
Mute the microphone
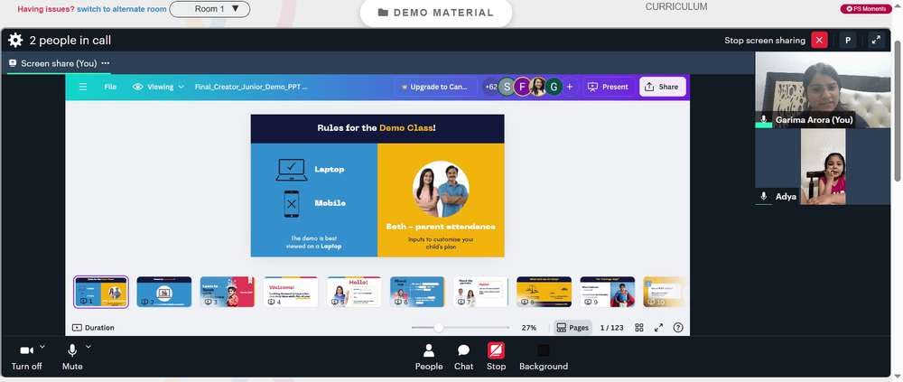72,358
